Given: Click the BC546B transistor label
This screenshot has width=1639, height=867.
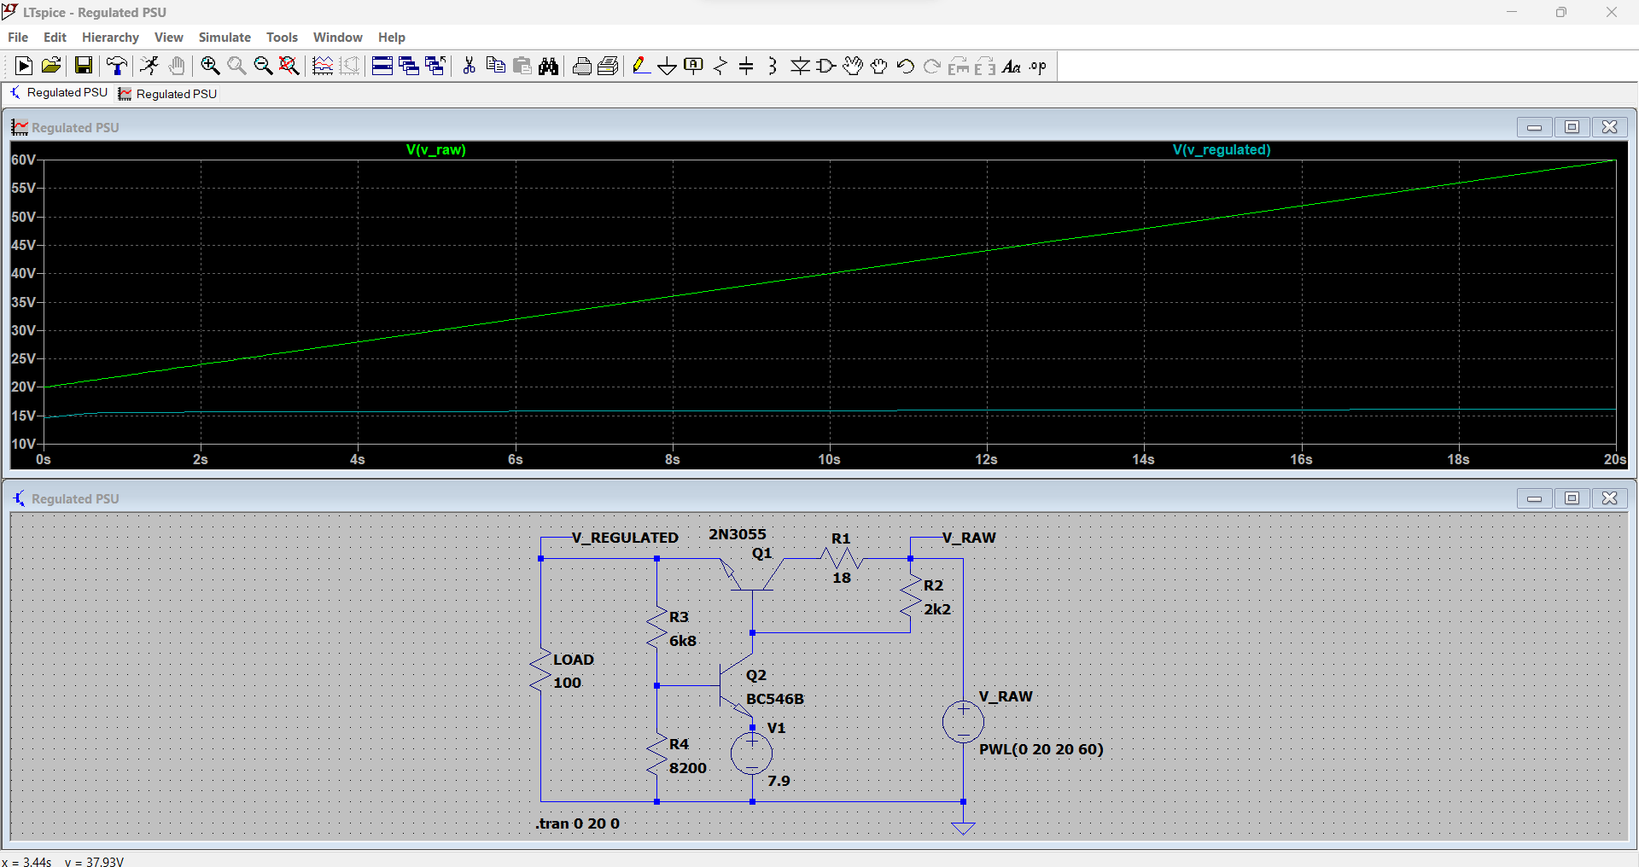Looking at the screenshot, I should 775,699.
